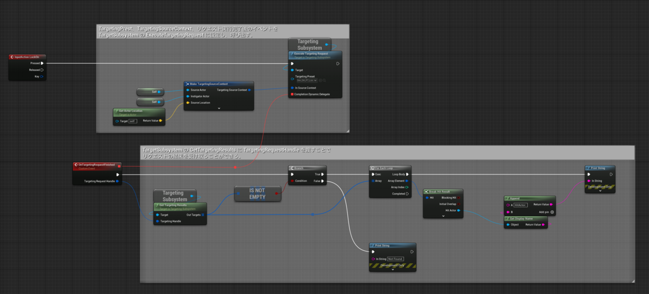Click the In String pin wired from Append
Screen dimensions: 649x294
[x=589, y=181]
